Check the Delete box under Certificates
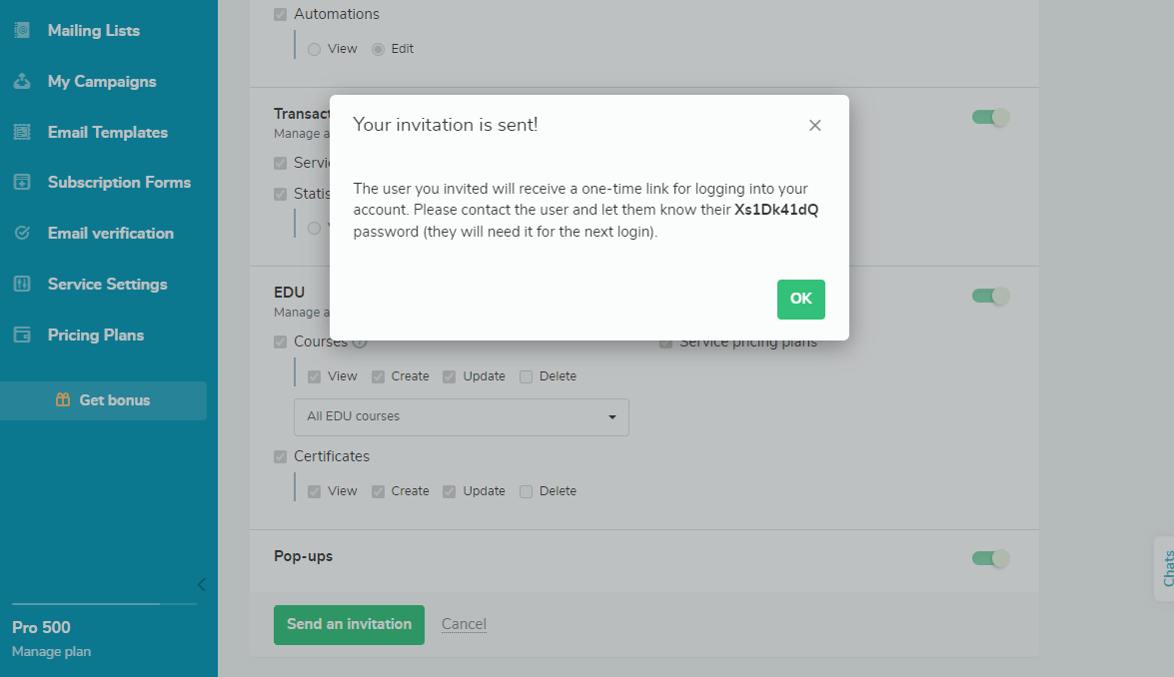 coord(527,491)
